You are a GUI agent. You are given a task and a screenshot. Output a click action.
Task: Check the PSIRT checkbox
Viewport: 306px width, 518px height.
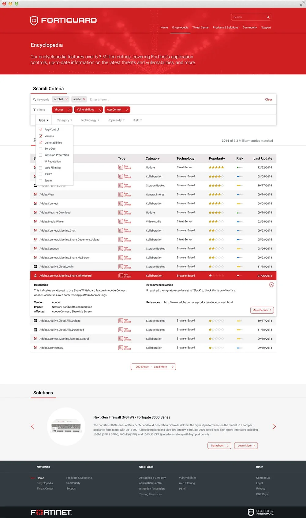[40, 174]
